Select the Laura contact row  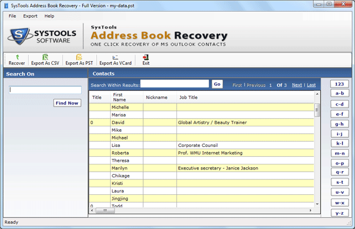[x=201, y=191]
